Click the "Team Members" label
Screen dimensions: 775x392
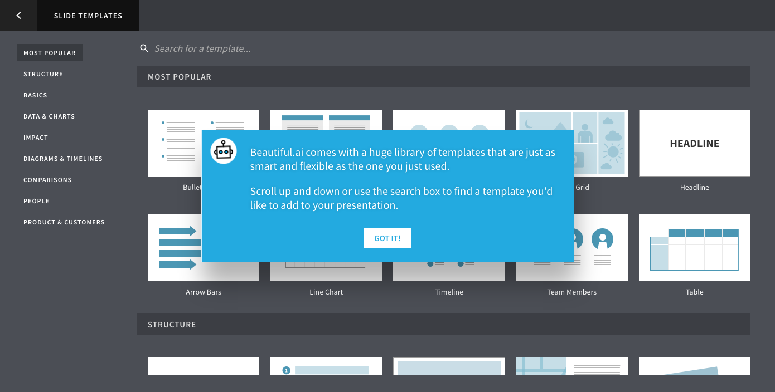(x=572, y=292)
